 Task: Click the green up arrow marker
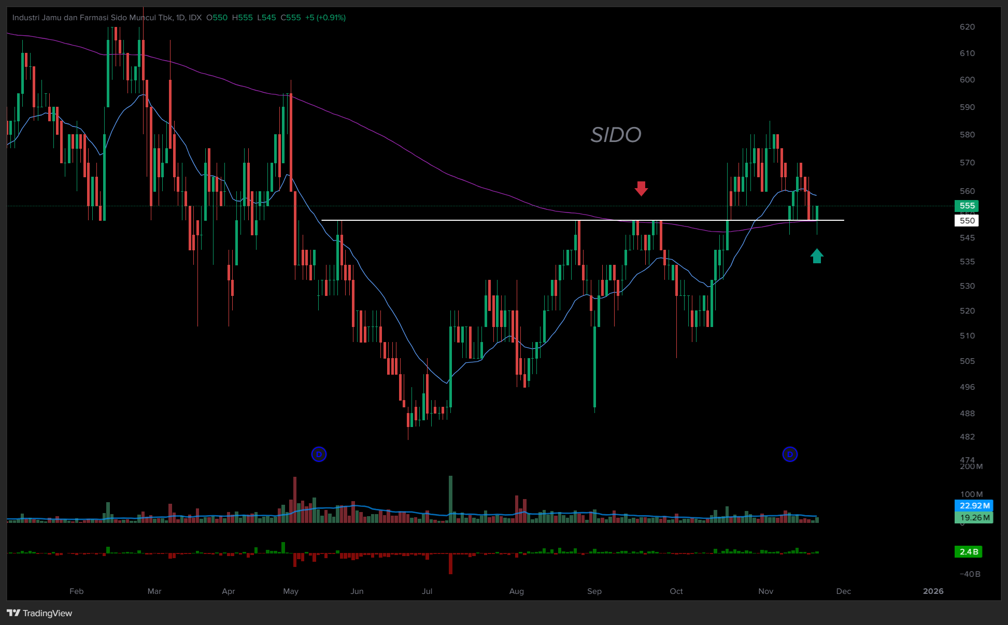817,256
